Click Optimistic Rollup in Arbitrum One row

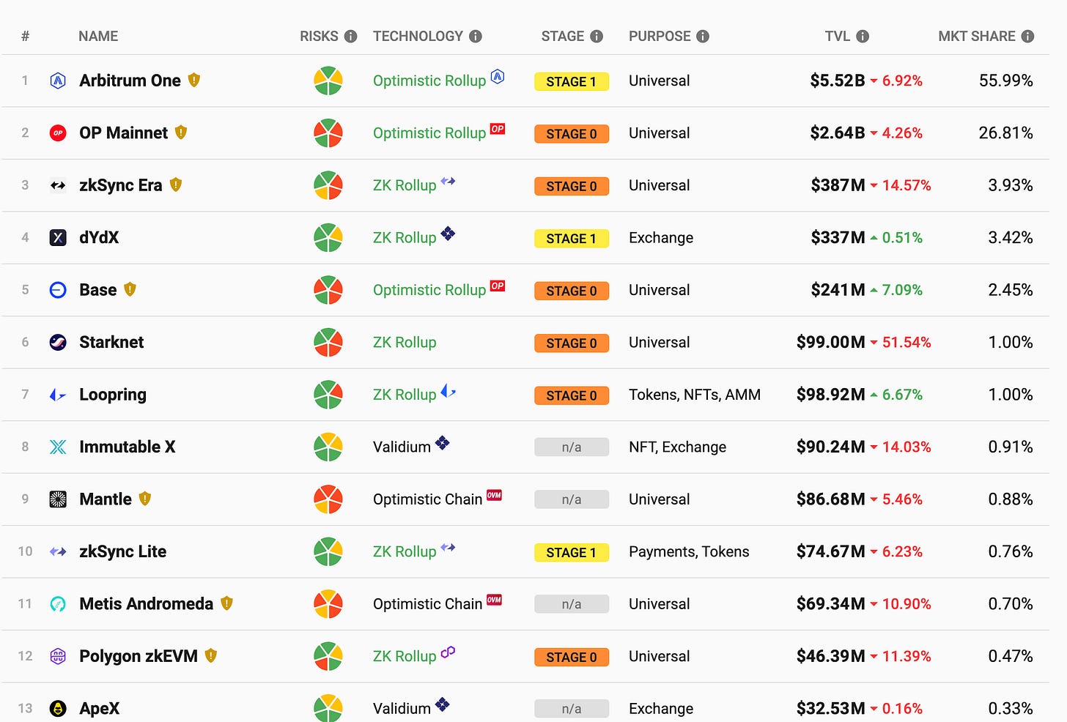coord(429,81)
